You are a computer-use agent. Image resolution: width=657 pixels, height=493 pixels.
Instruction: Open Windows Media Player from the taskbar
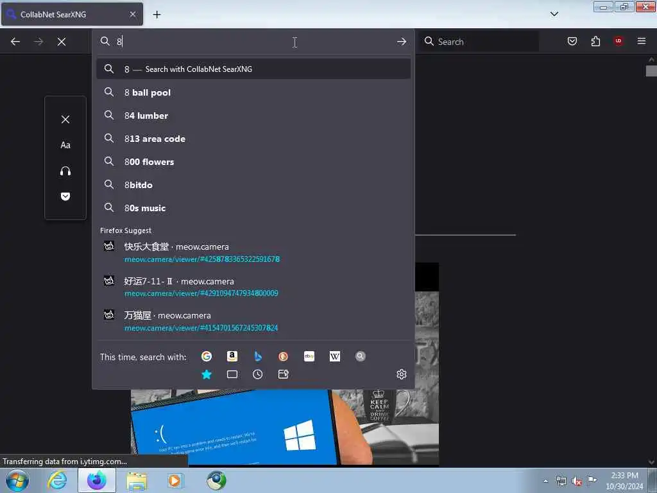click(175, 481)
